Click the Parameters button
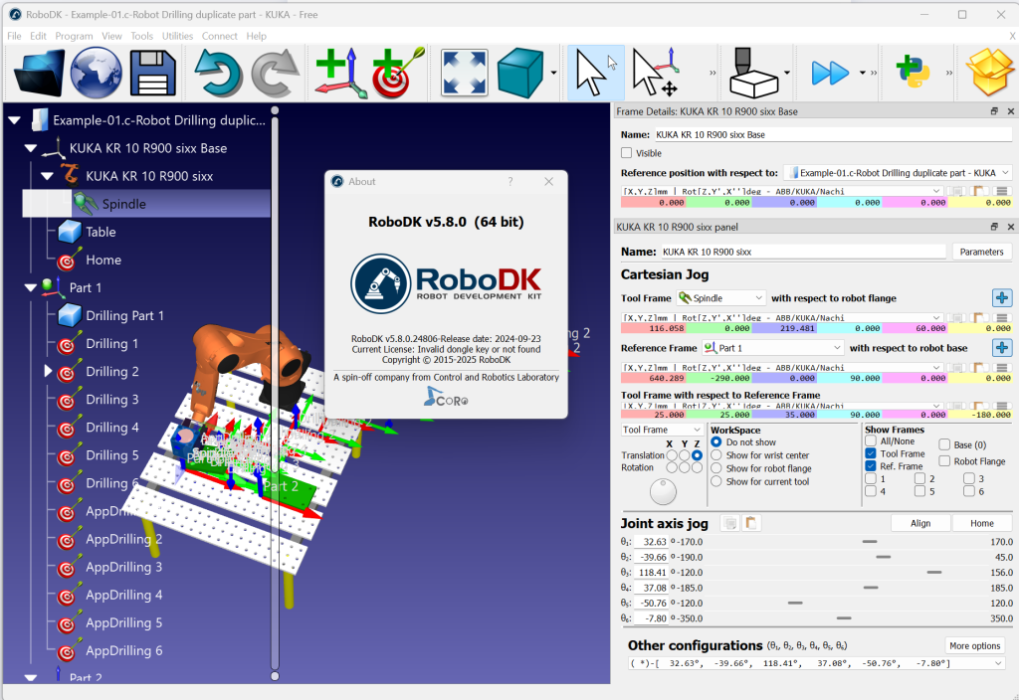The height and width of the screenshot is (700, 1019). point(981,252)
